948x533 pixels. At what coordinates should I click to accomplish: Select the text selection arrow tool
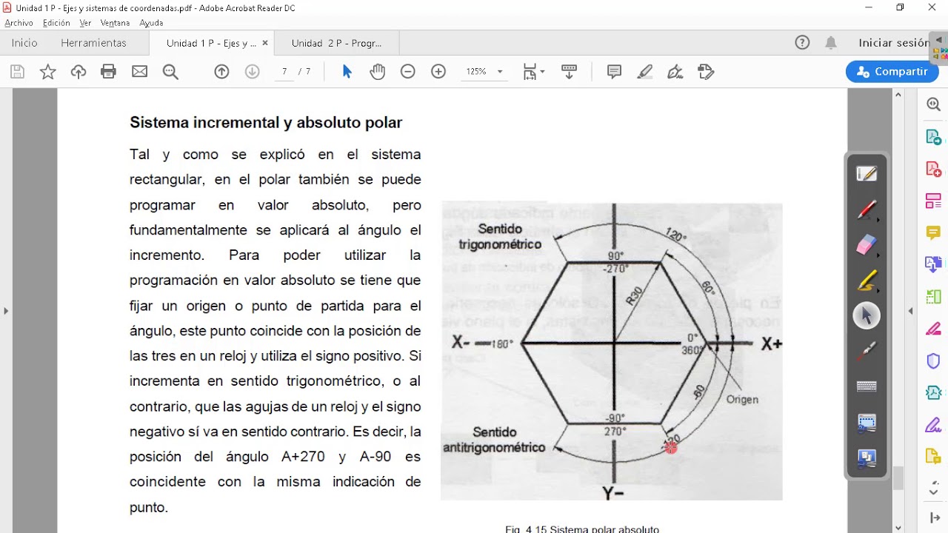[x=347, y=72]
